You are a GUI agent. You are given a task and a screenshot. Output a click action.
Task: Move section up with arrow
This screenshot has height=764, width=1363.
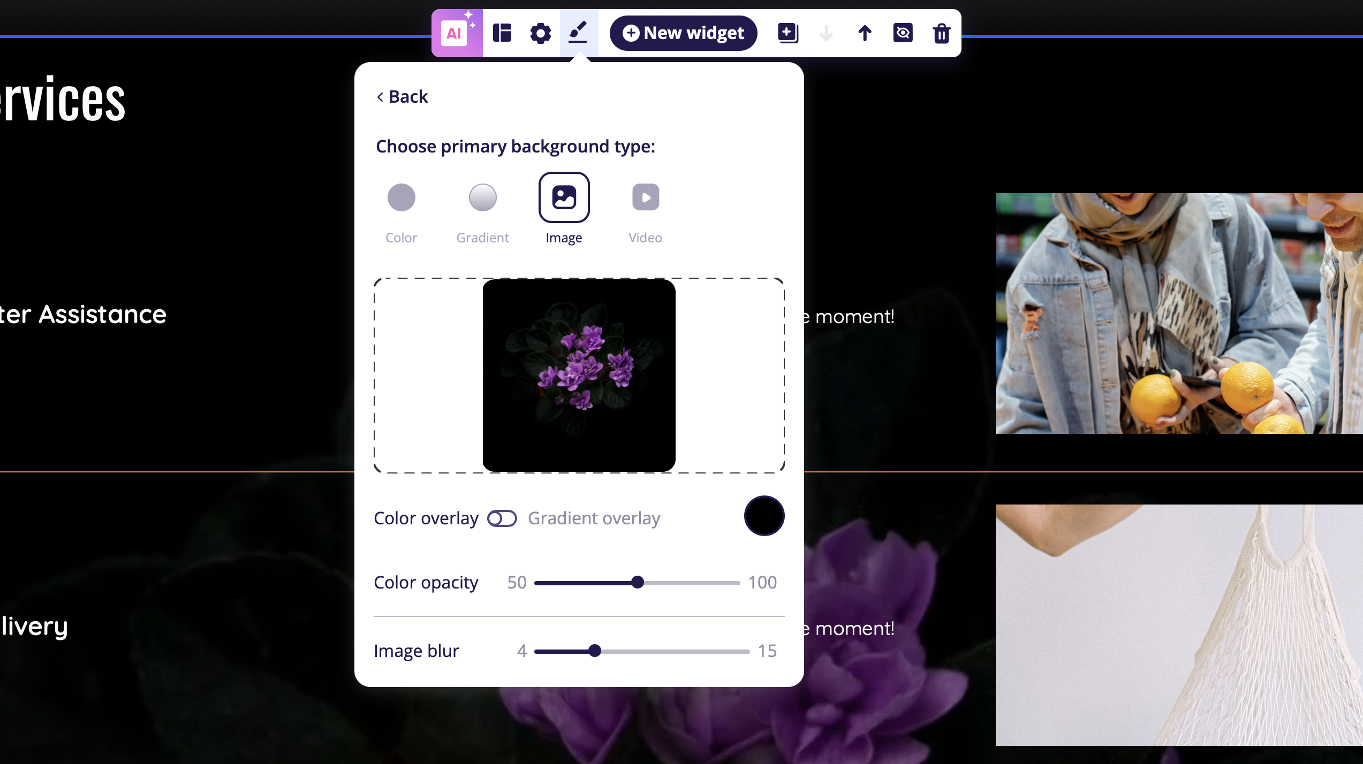tap(865, 33)
